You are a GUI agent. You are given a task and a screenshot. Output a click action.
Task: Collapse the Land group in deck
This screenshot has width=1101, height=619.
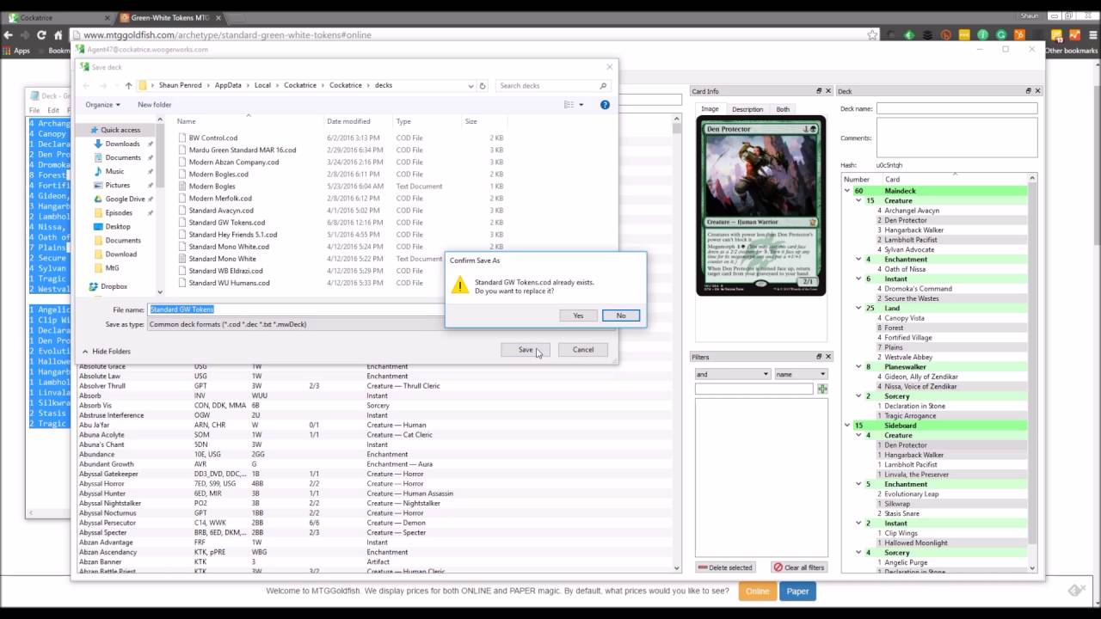858,308
